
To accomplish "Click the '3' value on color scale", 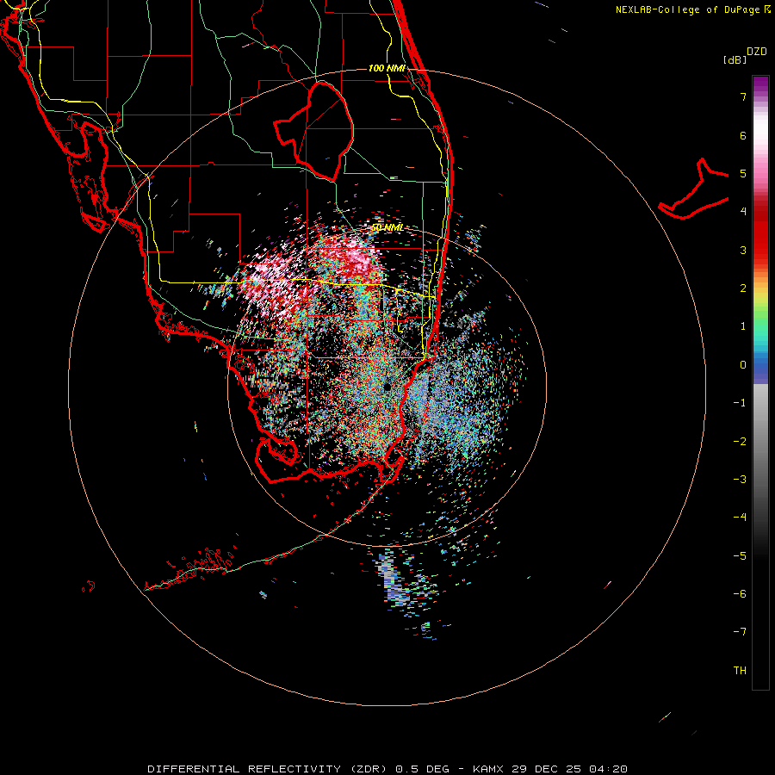I will [x=743, y=250].
